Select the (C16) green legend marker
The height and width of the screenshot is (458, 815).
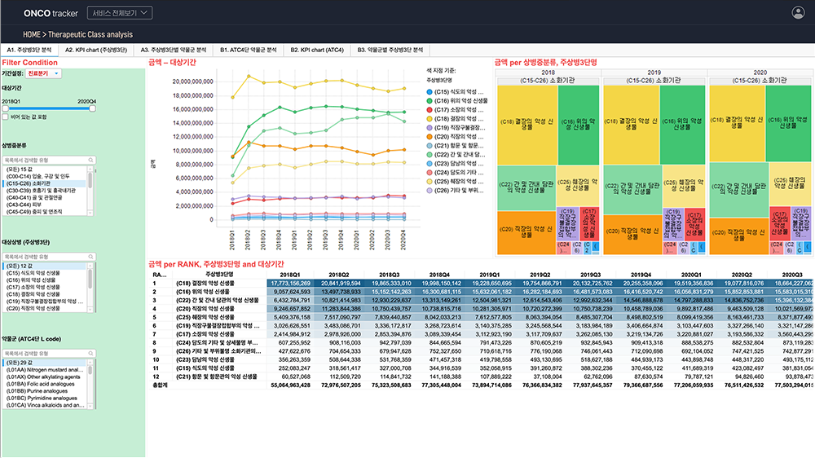[430, 101]
